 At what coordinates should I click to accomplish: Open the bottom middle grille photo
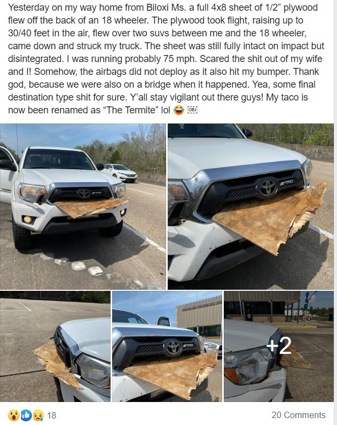[167, 346]
